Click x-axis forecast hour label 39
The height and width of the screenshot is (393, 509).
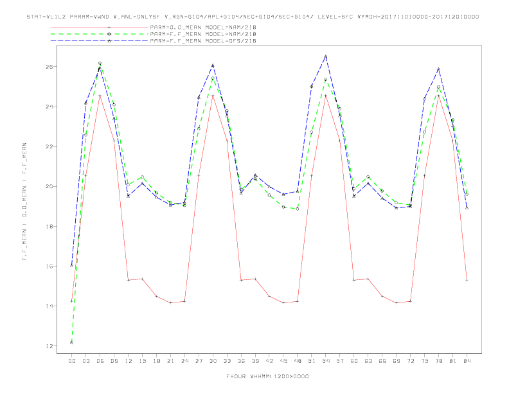click(x=255, y=361)
